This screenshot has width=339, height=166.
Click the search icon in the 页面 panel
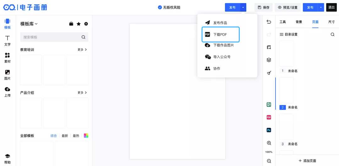pyautogui.click(x=332, y=34)
